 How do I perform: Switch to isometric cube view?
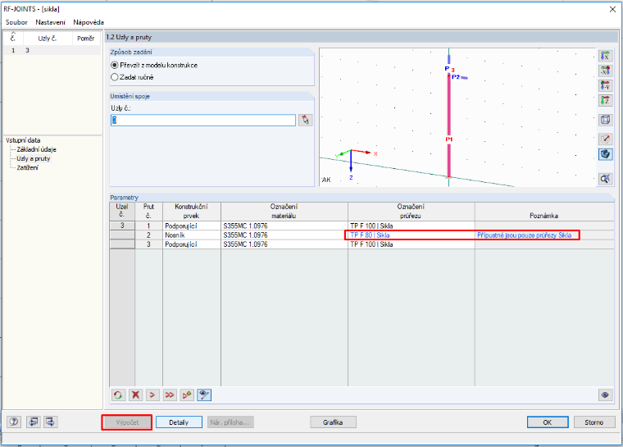[605, 119]
